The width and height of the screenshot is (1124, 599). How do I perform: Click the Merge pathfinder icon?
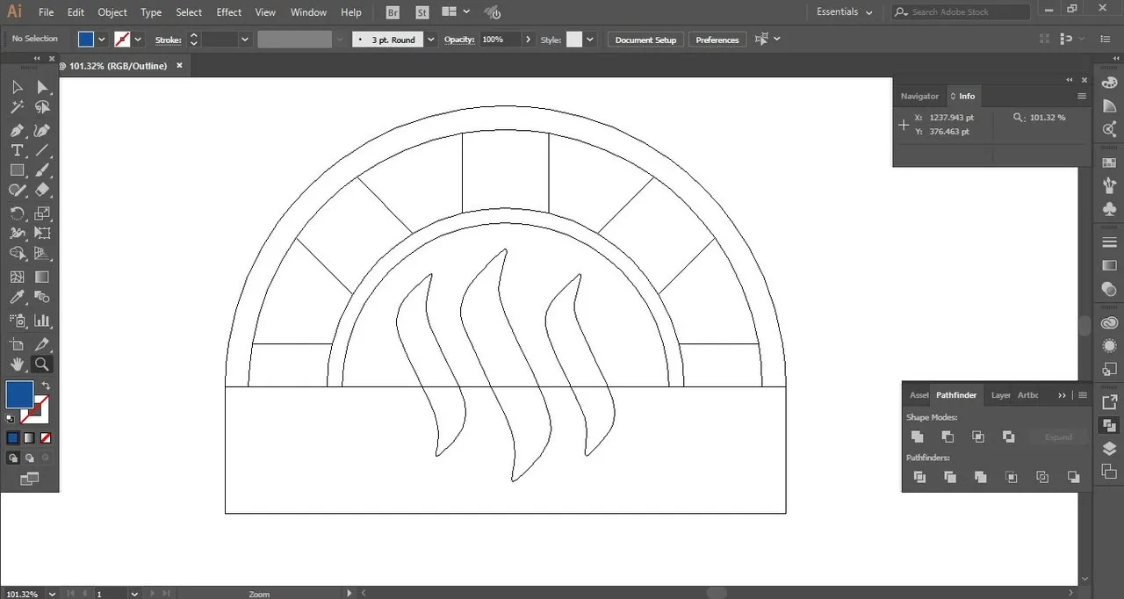981,477
